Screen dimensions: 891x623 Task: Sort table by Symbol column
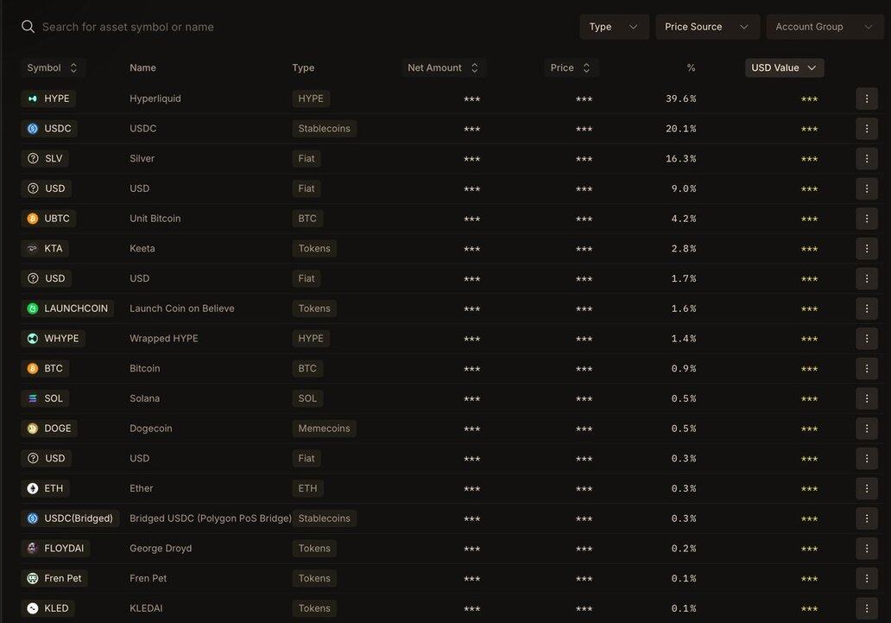53,67
